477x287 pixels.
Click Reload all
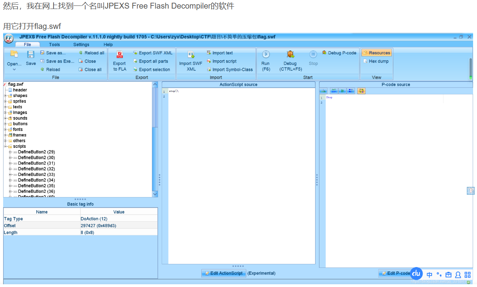pos(91,53)
